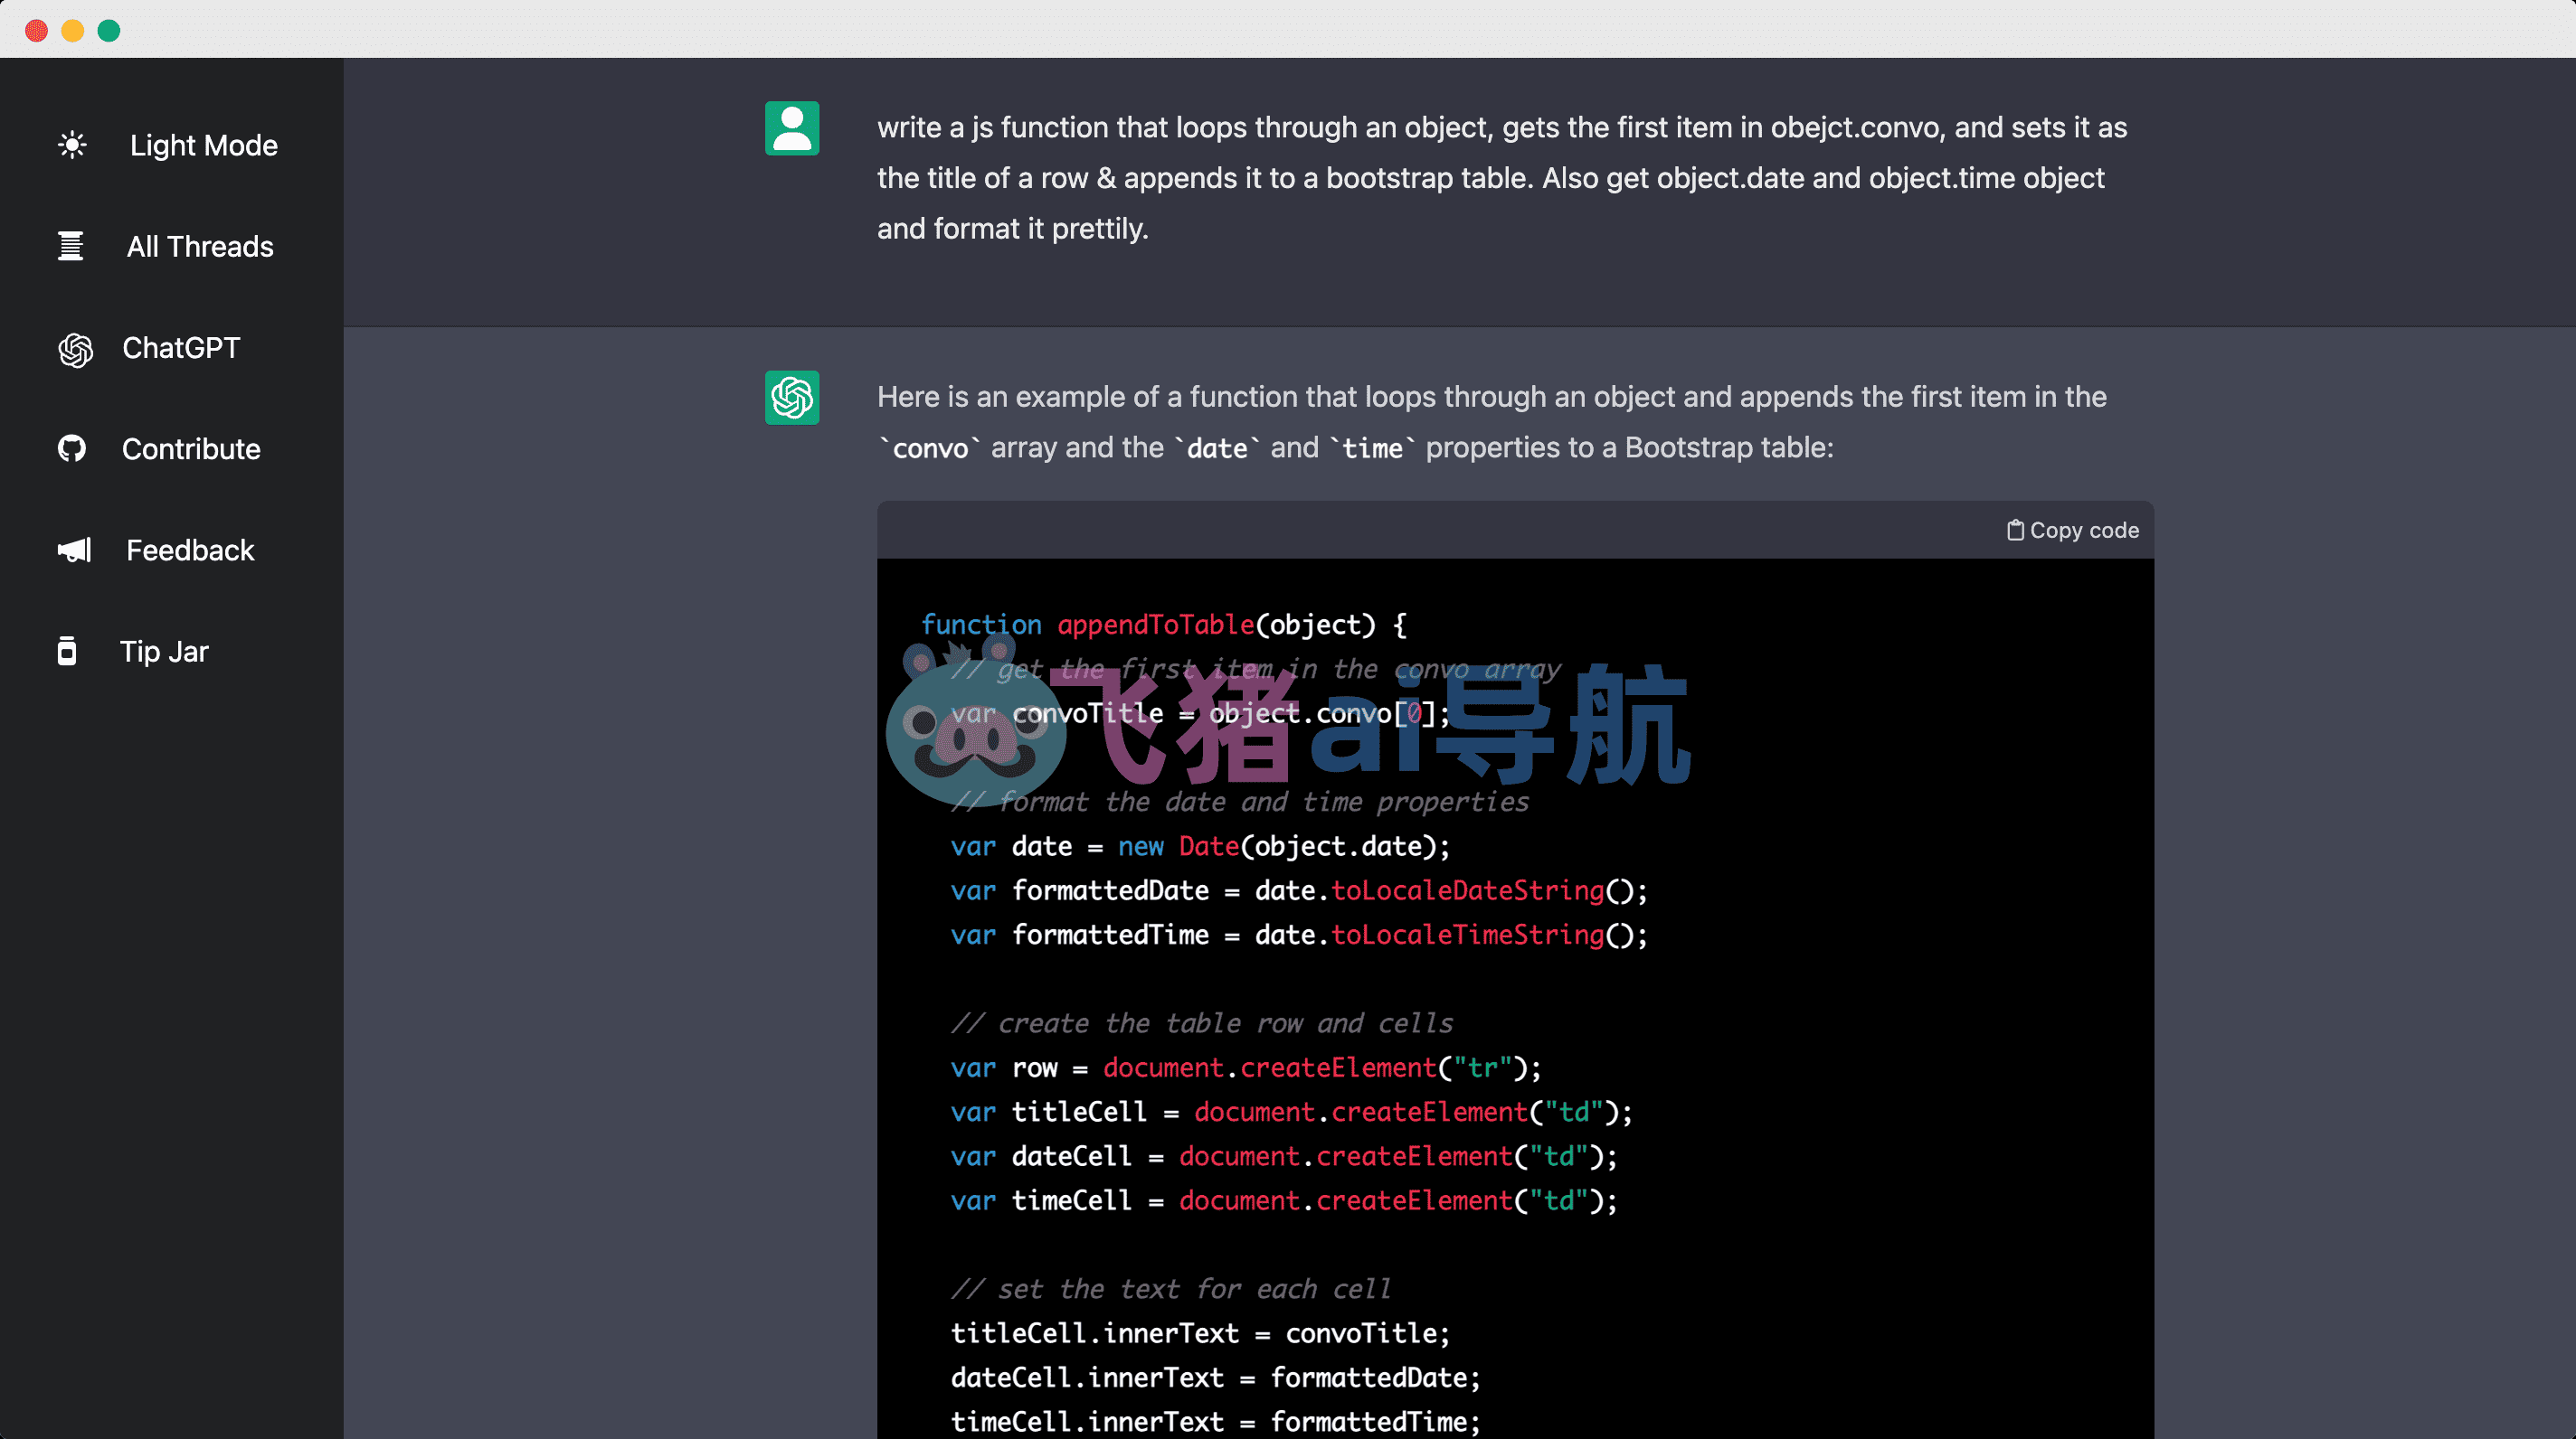The width and height of the screenshot is (2576, 1439).
Task: Open the Feedback item
Action: pos(190,550)
